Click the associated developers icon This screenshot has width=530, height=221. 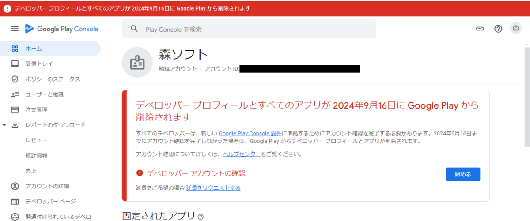pos(15,217)
